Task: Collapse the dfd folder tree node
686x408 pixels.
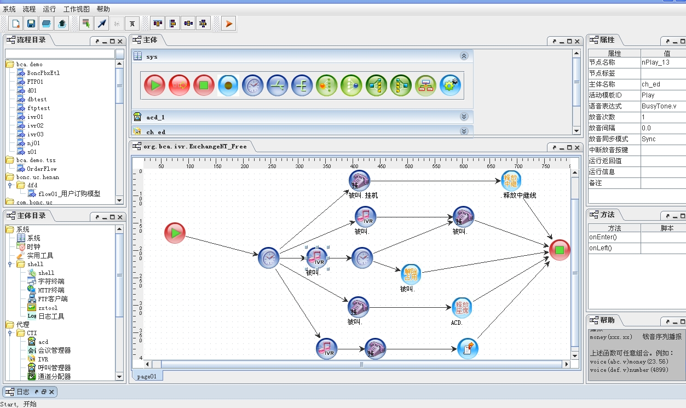Action: [x=10, y=185]
